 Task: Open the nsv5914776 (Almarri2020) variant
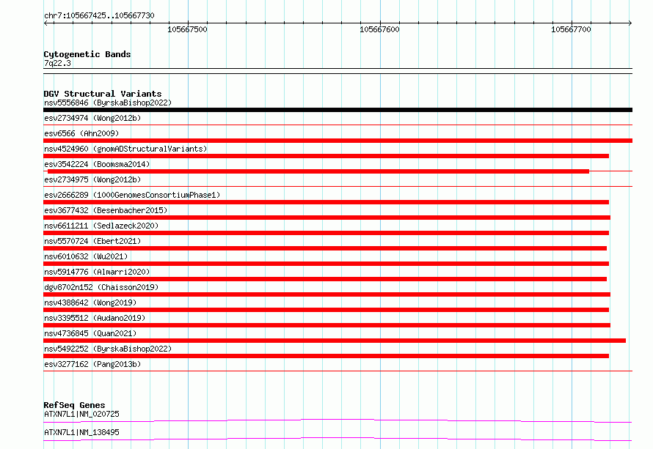pos(97,272)
